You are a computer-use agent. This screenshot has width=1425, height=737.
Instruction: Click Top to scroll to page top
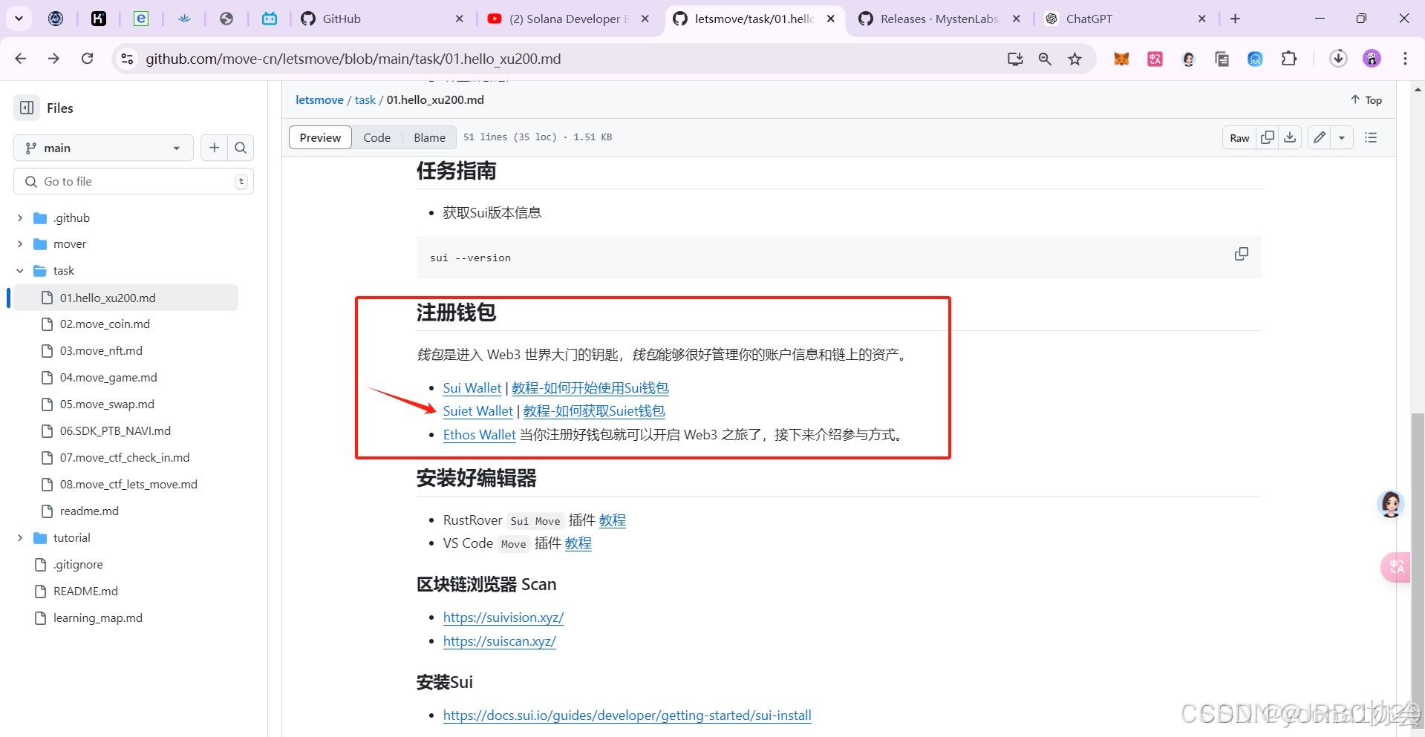click(1366, 99)
